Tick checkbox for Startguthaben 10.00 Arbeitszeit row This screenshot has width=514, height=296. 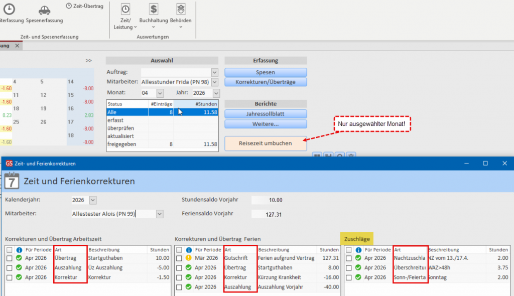(10, 258)
